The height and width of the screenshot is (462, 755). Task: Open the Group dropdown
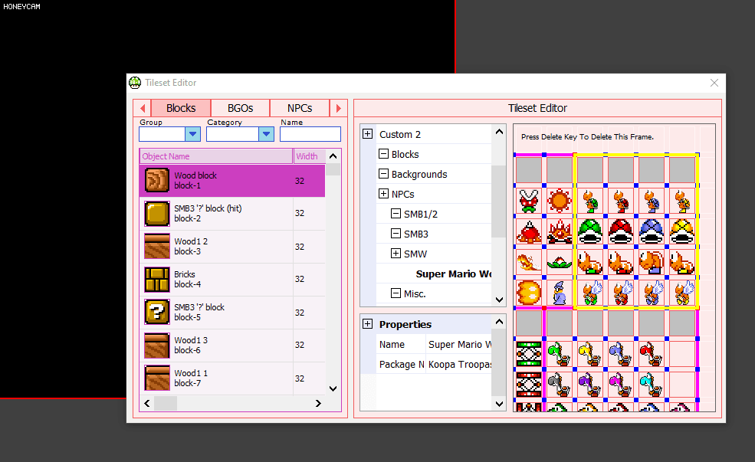coord(192,134)
